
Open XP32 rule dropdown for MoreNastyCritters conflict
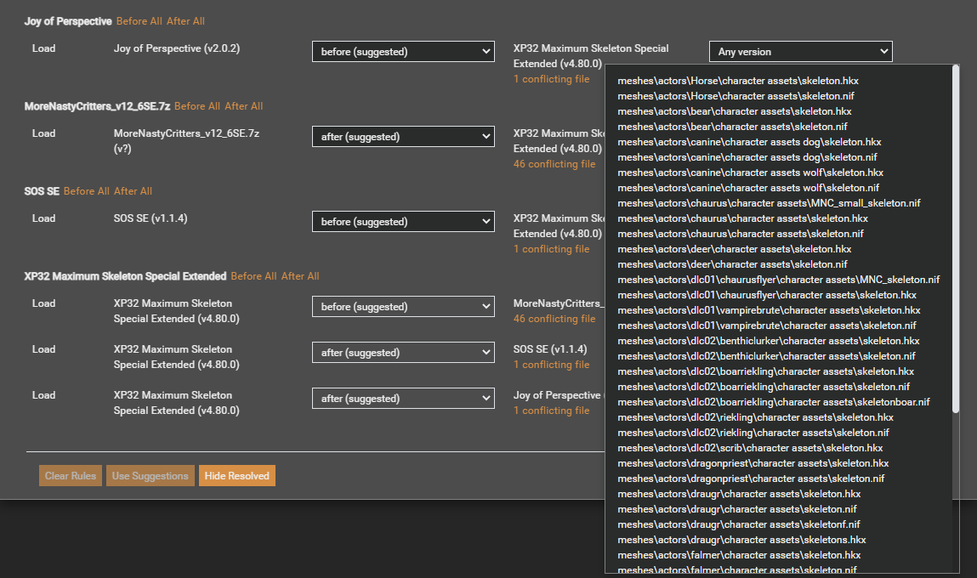coord(403,307)
